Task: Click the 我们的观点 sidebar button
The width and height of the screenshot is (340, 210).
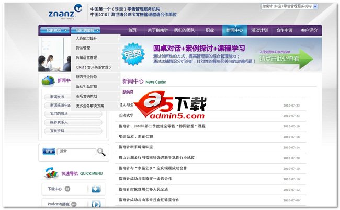Action: coord(73,114)
